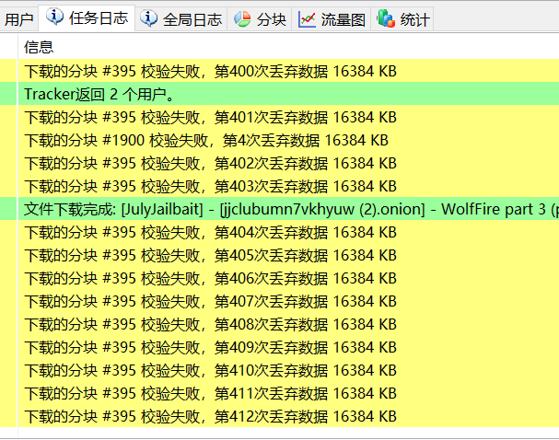This screenshot has height=440, width=559.
Task: Switch to the 用户 tab
Action: [19, 18]
